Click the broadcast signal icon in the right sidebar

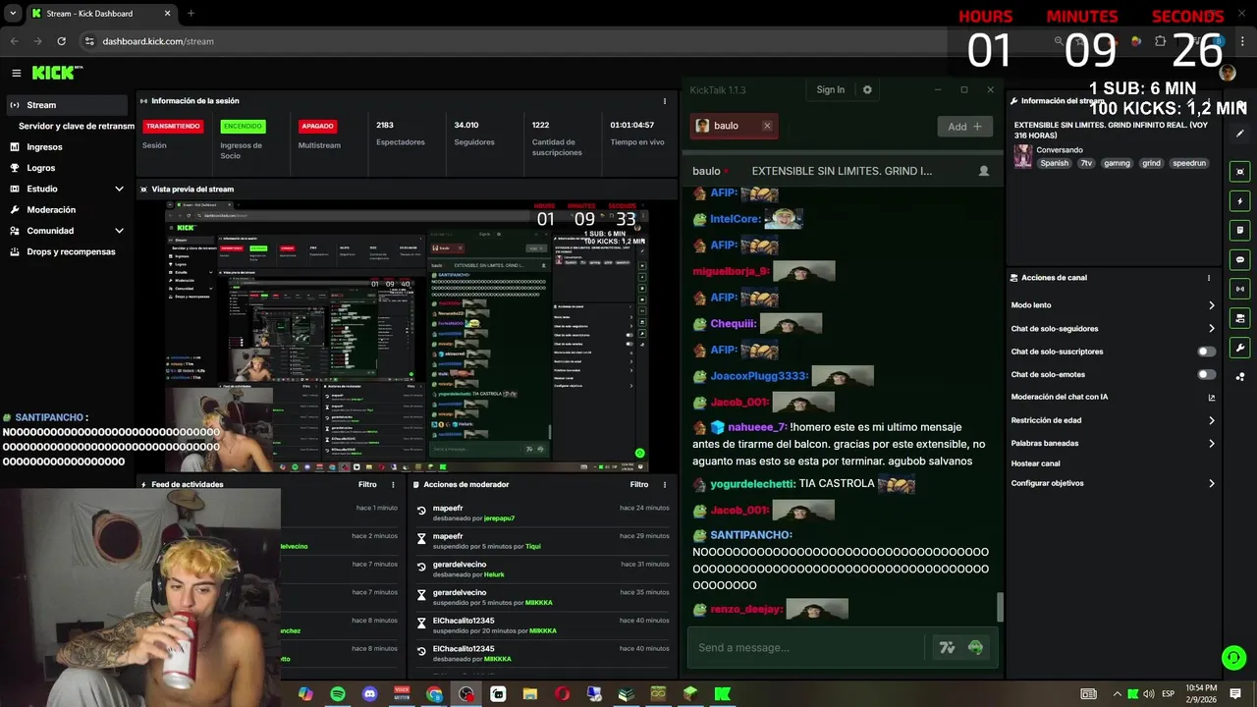[x=1240, y=290]
